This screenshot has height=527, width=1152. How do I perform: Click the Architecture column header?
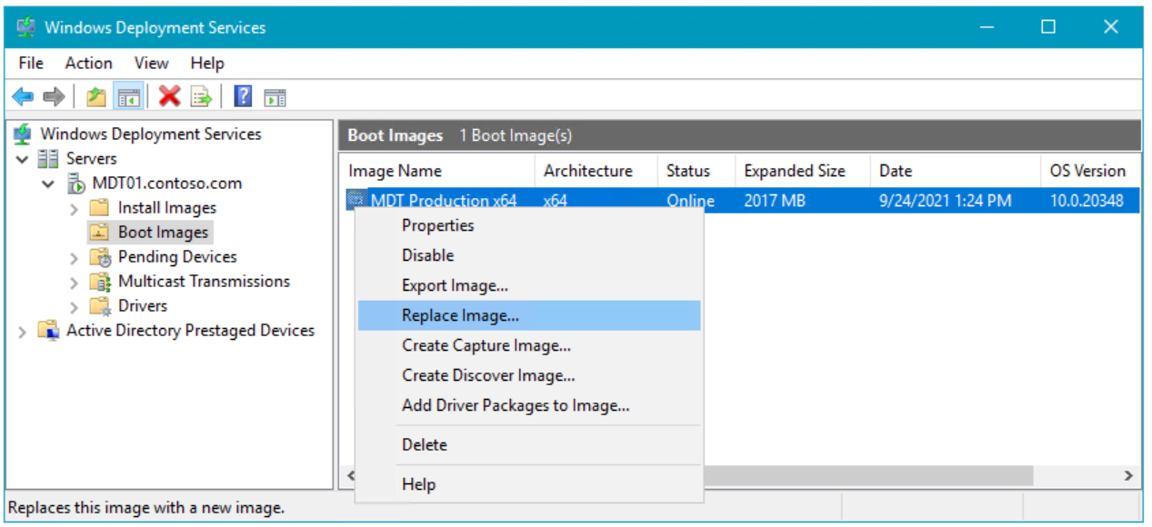coord(587,171)
